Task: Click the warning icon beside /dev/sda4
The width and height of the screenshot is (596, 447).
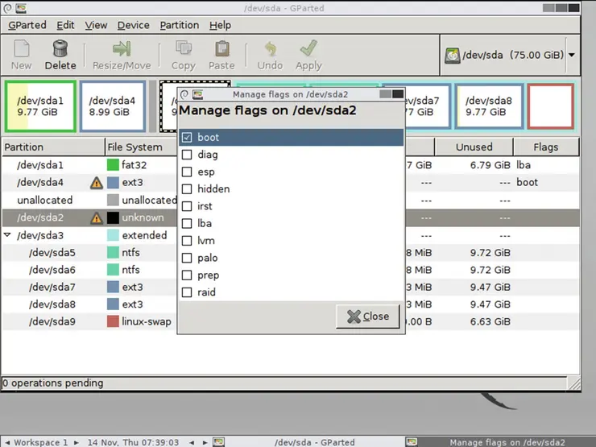Action: point(97,183)
